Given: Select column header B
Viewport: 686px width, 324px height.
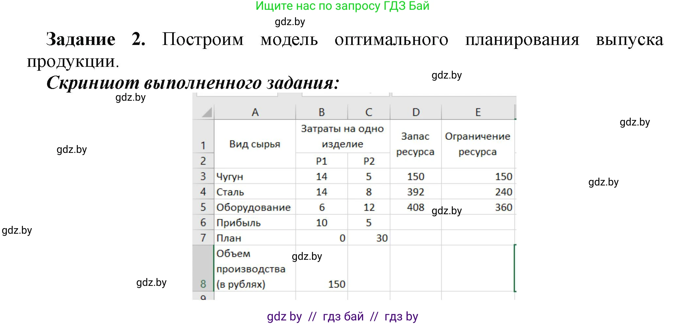Looking at the screenshot, I should [x=322, y=112].
